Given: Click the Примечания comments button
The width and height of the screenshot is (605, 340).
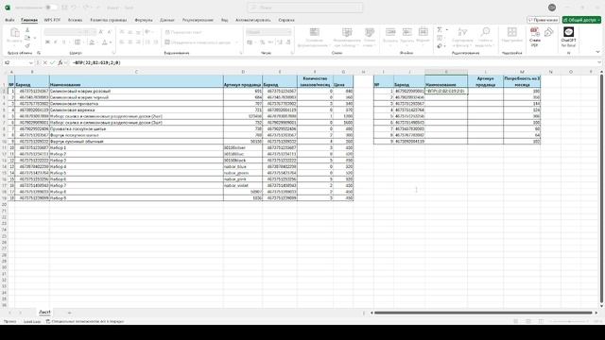Looking at the screenshot, I should pos(543,20).
